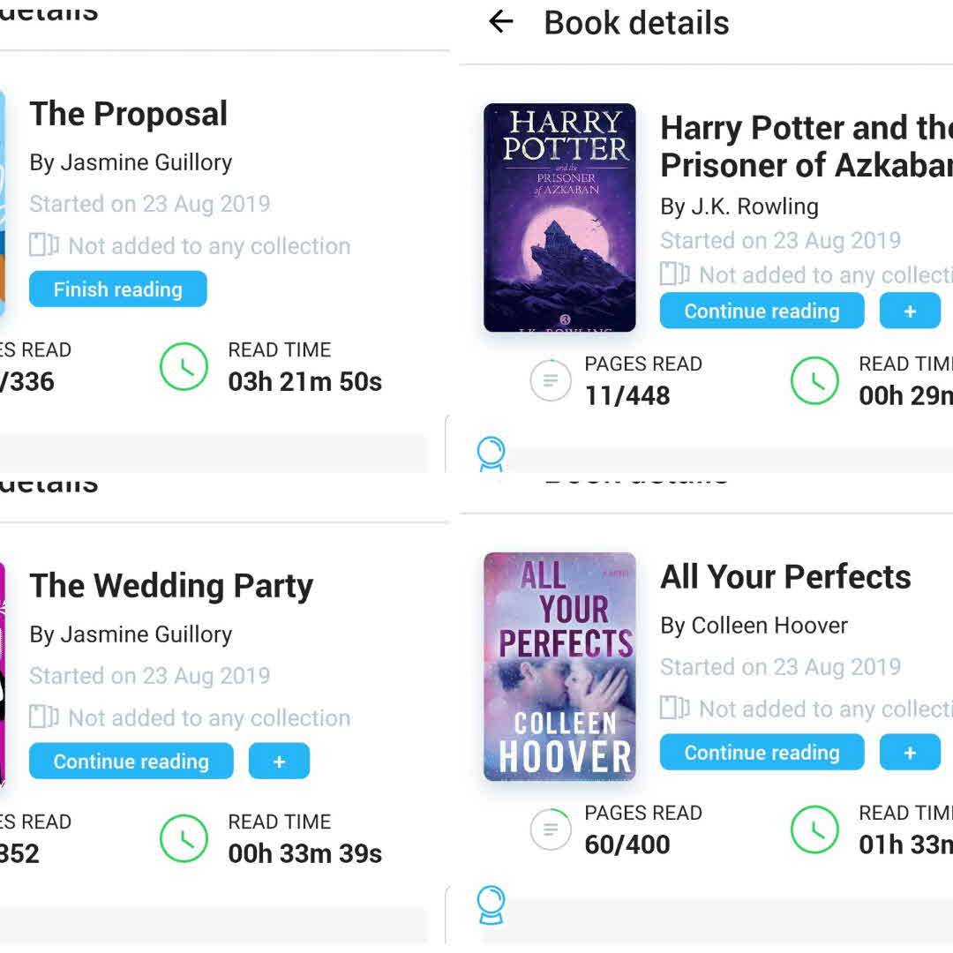The width and height of the screenshot is (953, 953).
Task: Tap the plus button for All Your Perfects
Action: [910, 753]
